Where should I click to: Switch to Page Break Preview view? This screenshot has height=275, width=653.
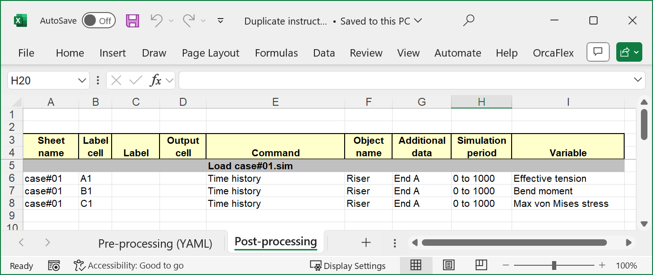(481, 265)
